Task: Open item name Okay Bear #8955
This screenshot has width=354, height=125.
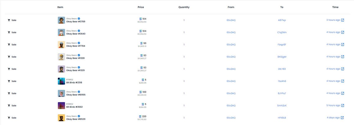Action: click(x=76, y=95)
